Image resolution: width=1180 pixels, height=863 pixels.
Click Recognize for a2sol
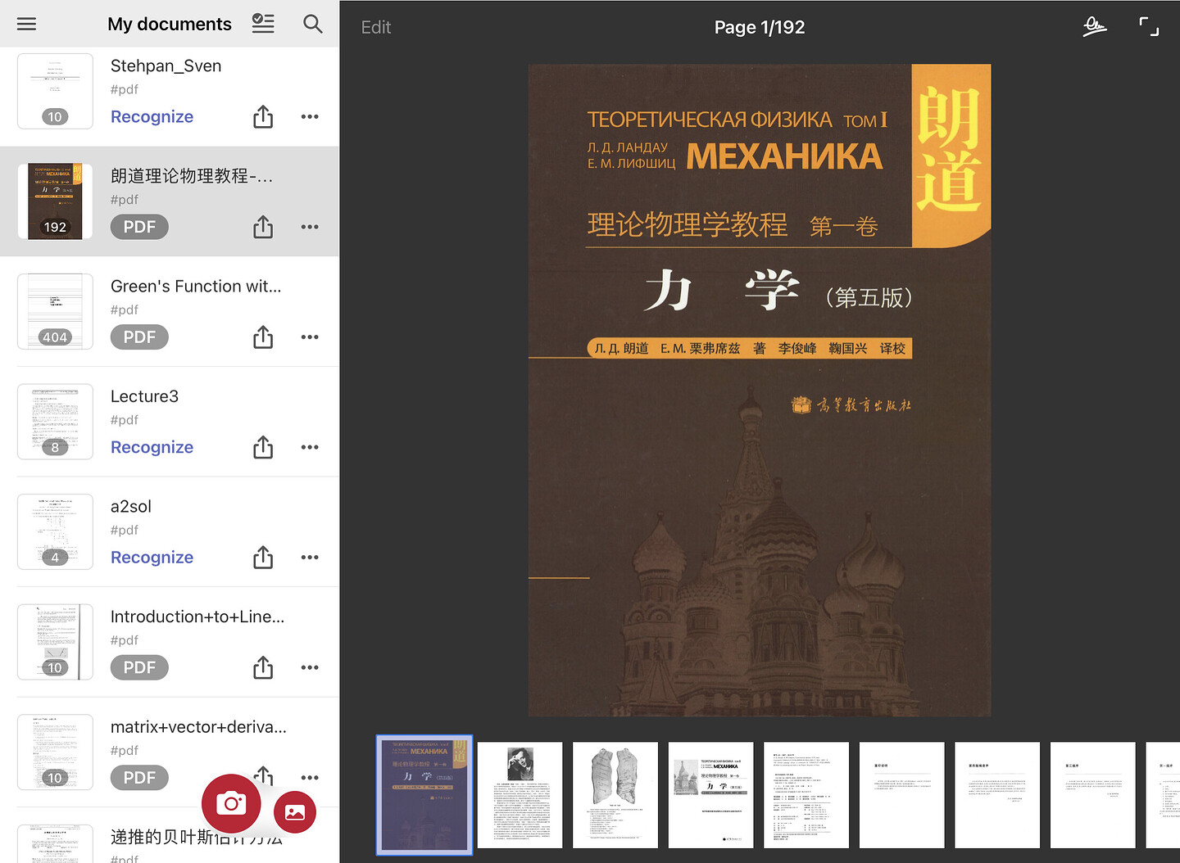pyautogui.click(x=152, y=558)
